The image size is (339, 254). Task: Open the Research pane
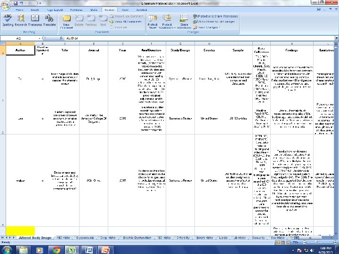(x=21, y=20)
